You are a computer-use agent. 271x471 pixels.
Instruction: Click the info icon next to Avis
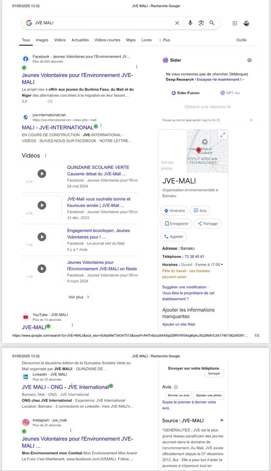(x=176, y=387)
